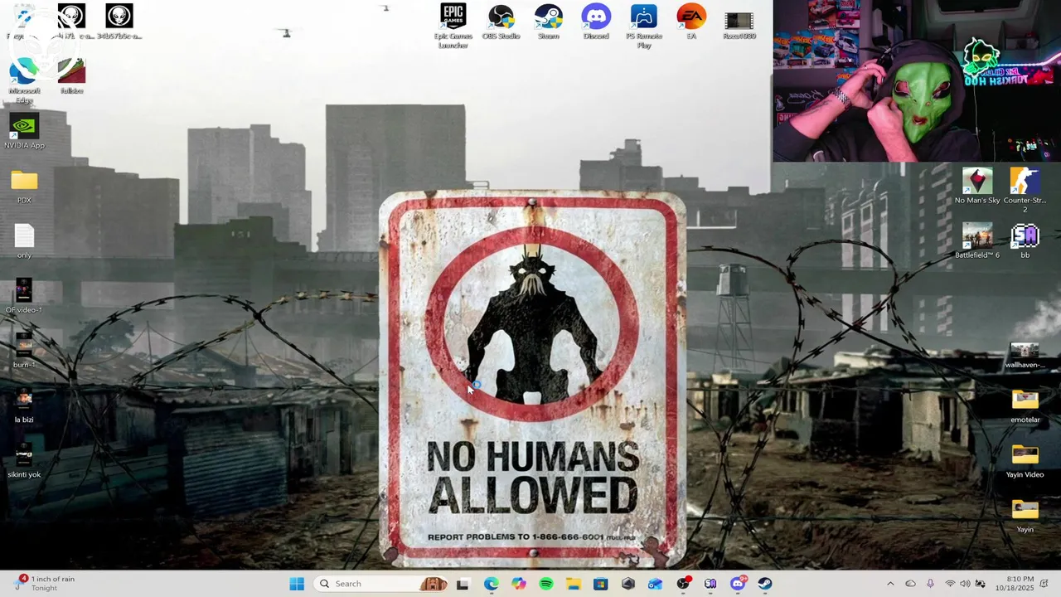
Task: Select the OF video-1 desktop file
Action: [24, 296]
